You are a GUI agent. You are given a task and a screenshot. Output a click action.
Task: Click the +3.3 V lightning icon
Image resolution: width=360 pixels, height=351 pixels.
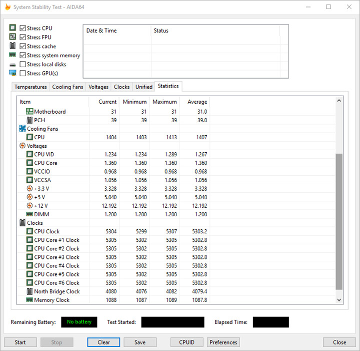point(29,188)
